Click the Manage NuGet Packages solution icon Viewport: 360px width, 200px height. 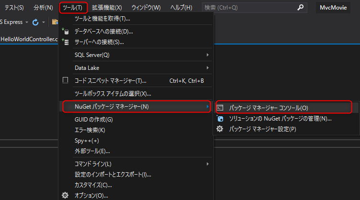(x=220, y=118)
